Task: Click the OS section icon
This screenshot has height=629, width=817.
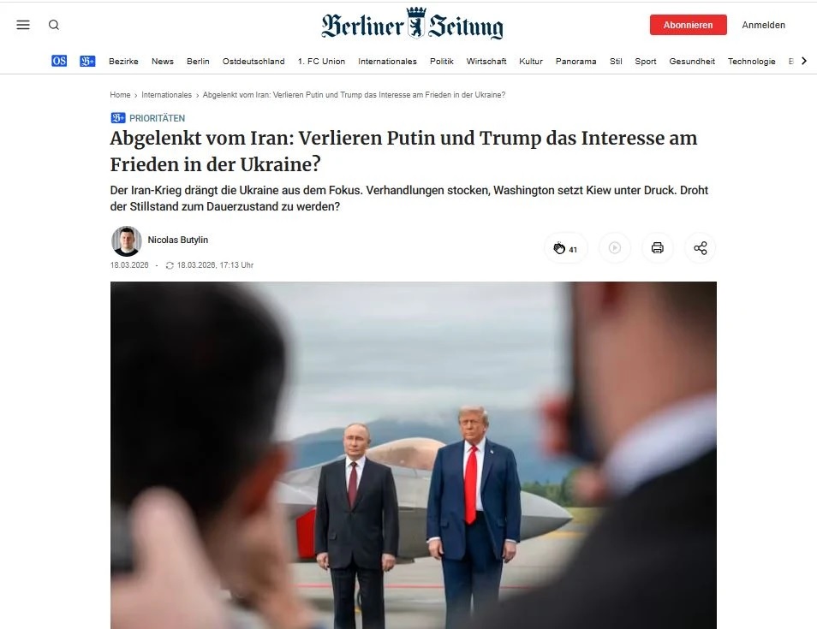Action: [59, 61]
